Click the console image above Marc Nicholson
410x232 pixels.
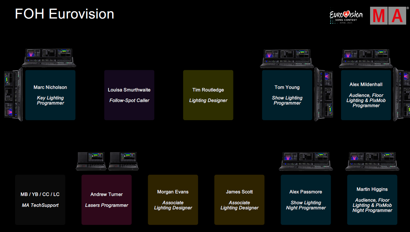click(49, 58)
